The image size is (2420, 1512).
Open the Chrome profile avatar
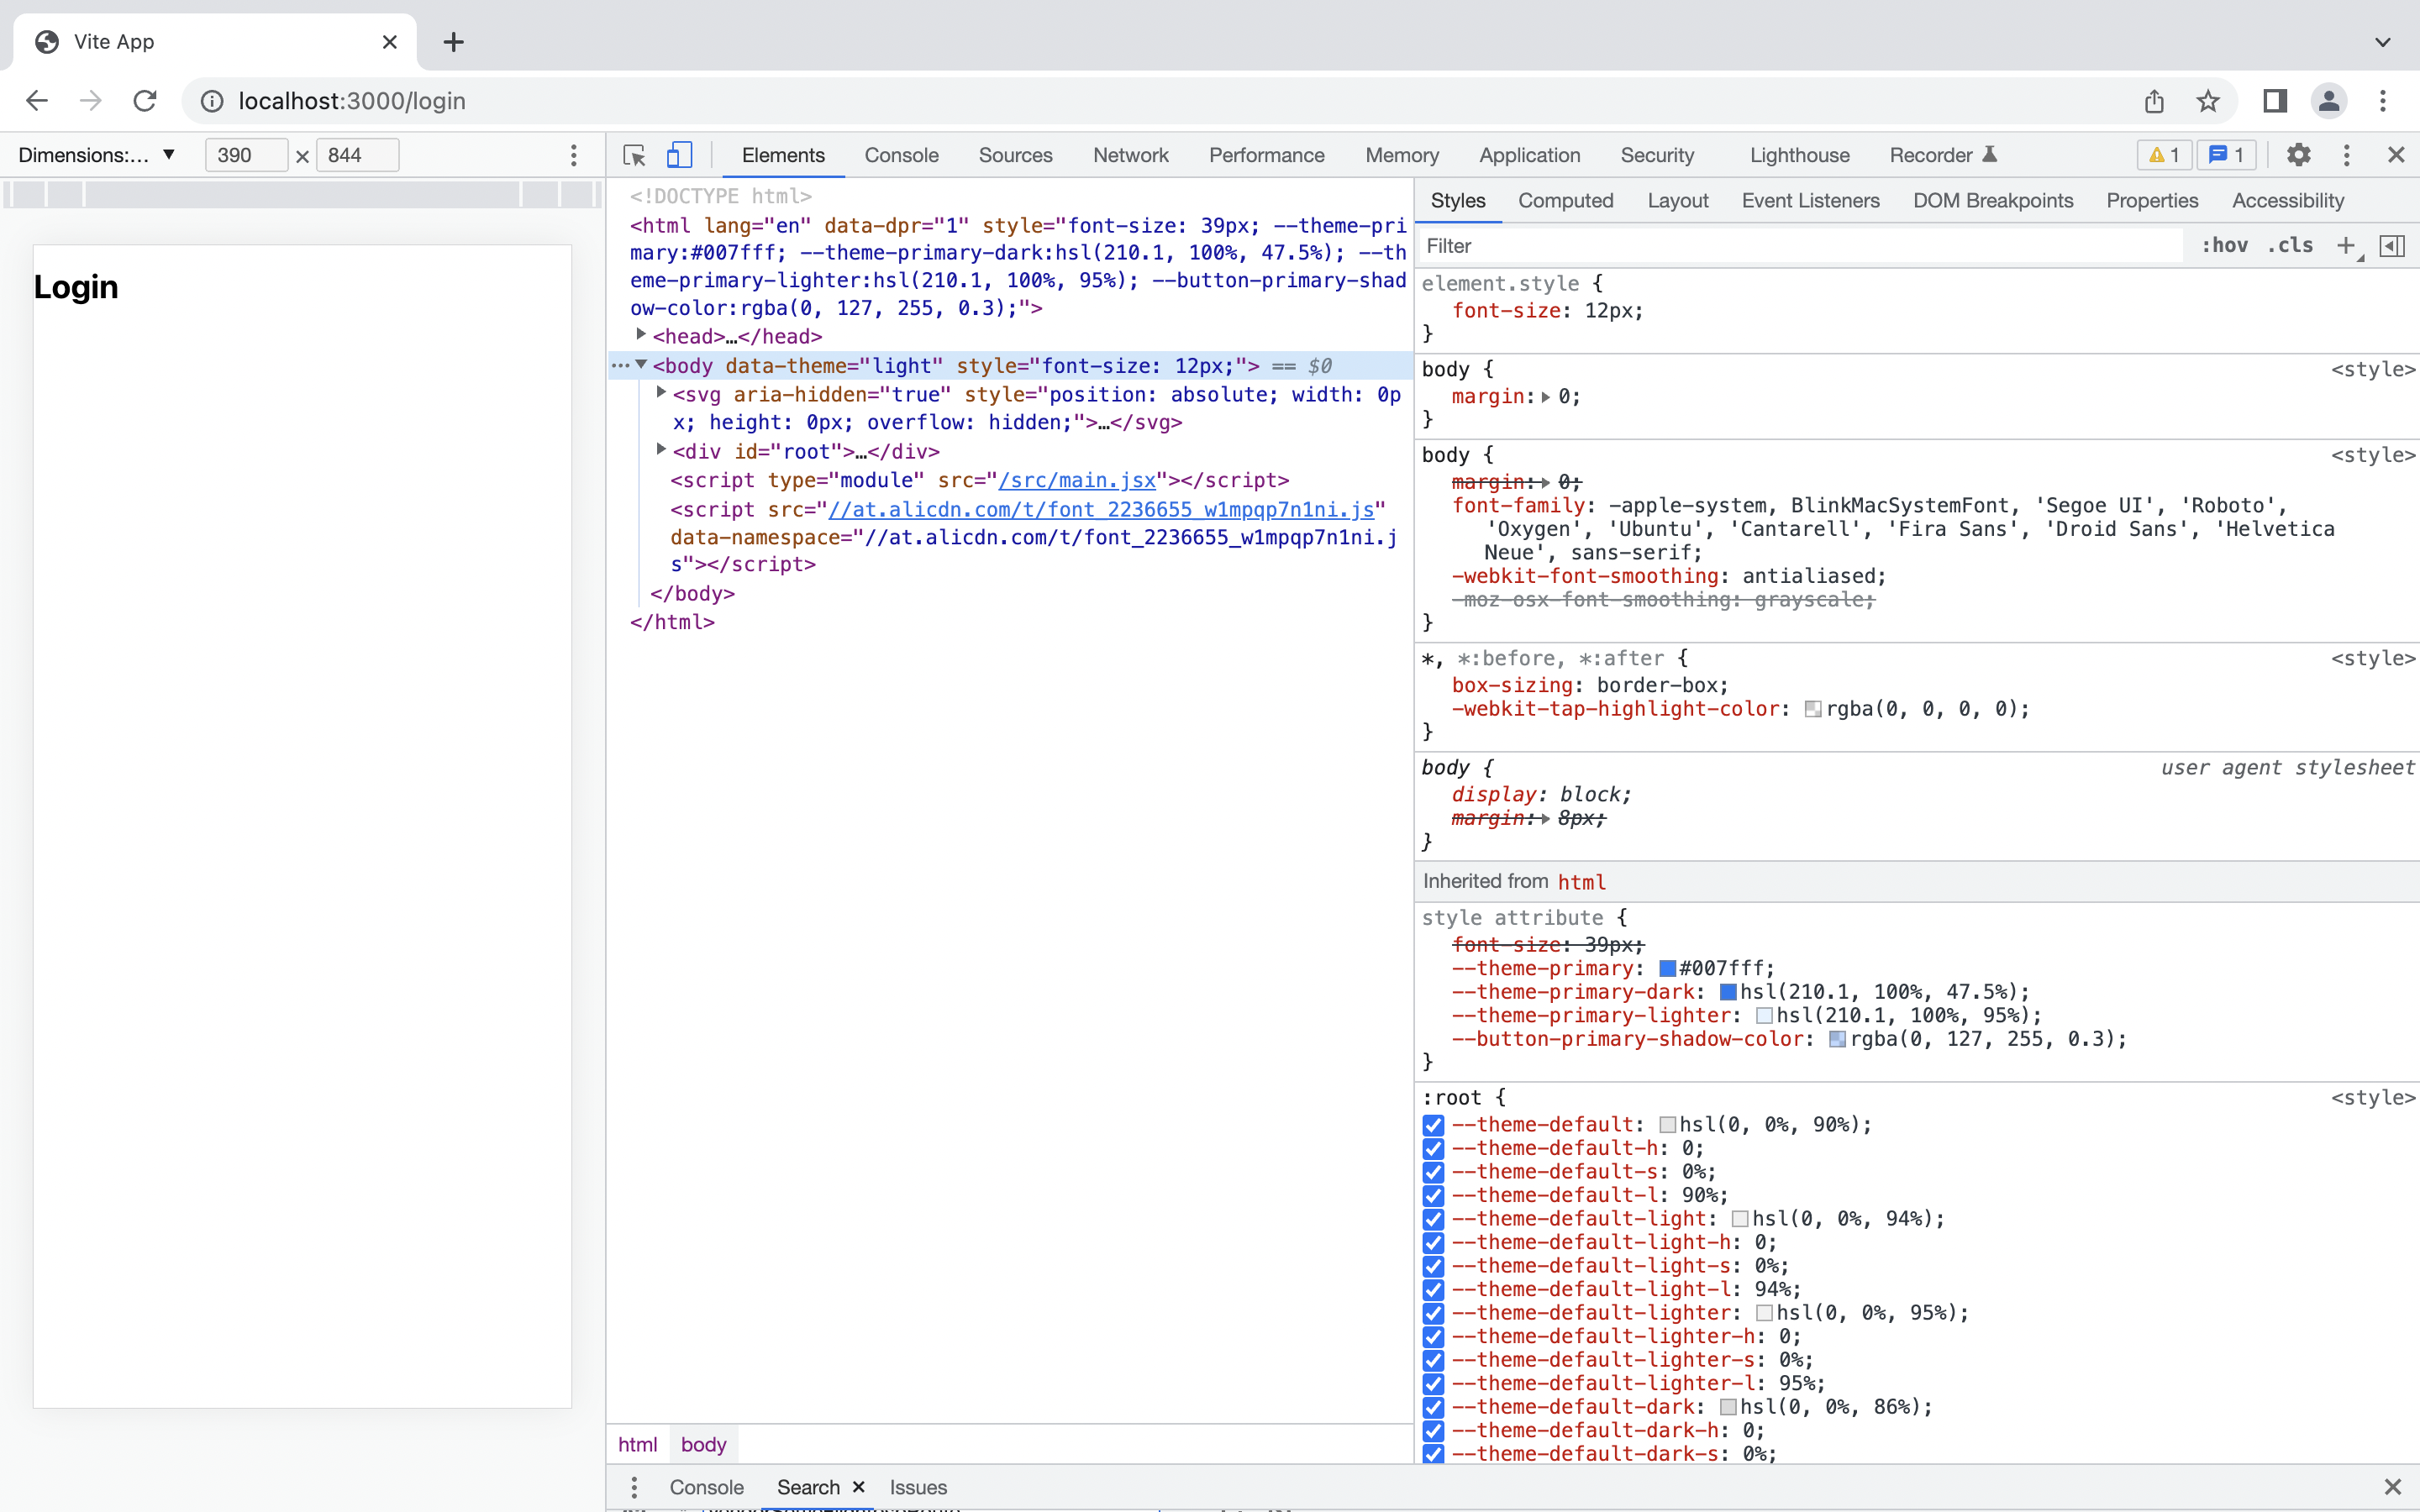click(x=2329, y=101)
